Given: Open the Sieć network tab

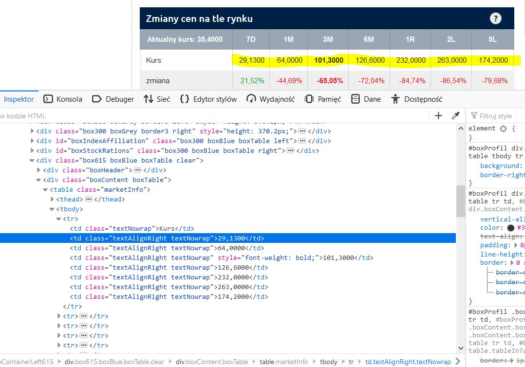Looking at the screenshot, I should pos(157,99).
